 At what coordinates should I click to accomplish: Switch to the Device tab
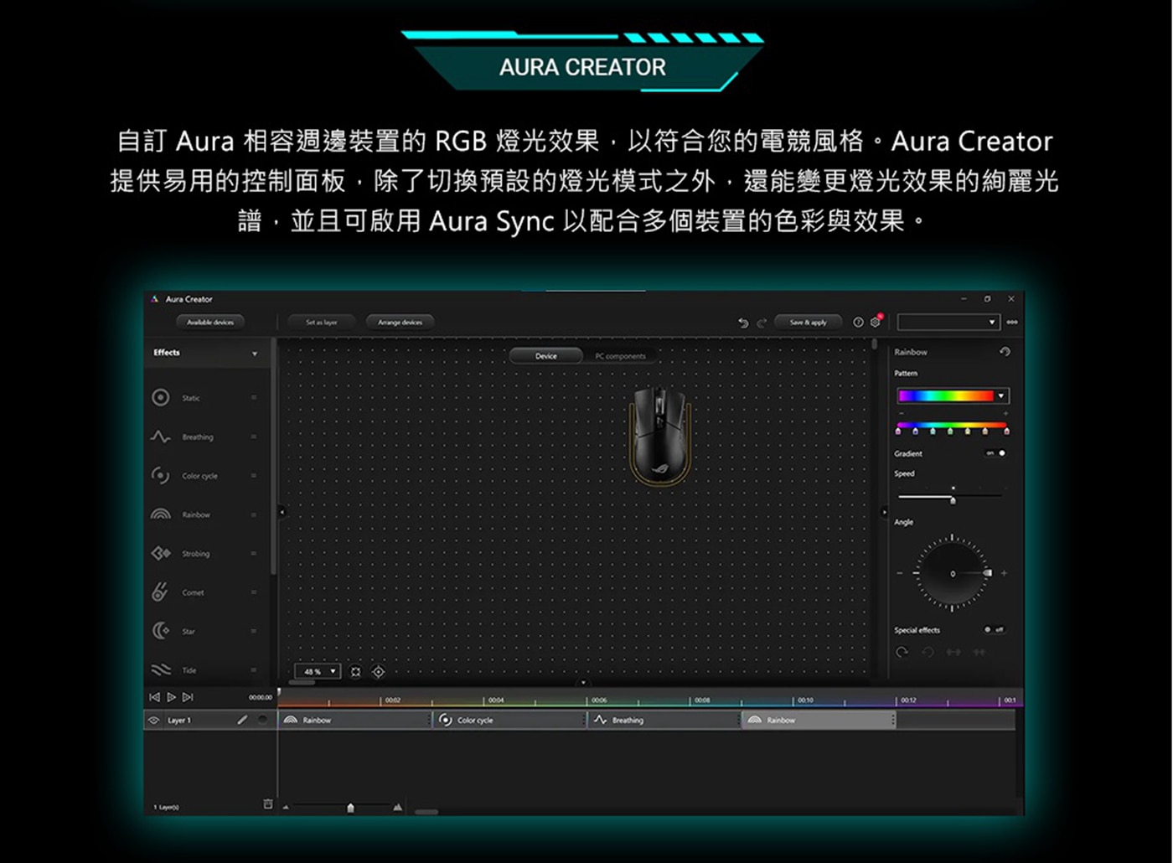pyautogui.click(x=546, y=356)
